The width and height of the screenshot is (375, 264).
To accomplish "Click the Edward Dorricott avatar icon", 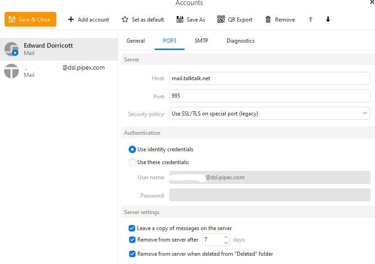I will point(11,49).
